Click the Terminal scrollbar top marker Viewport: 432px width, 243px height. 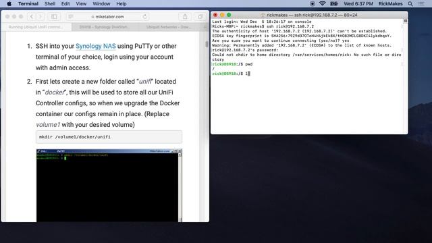coord(405,21)
